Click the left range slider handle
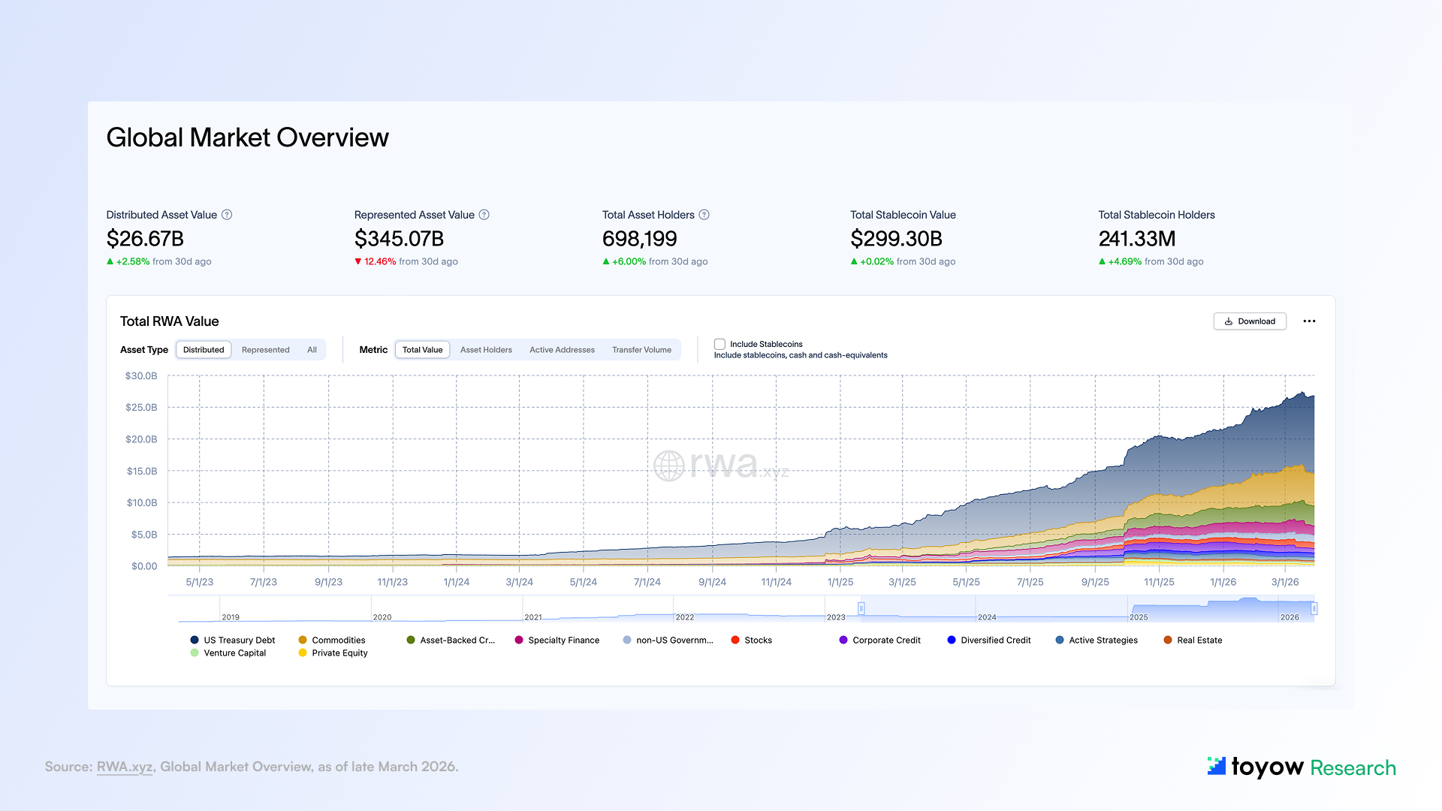This screenshot has width=1442, height=811. click(861, 608)
